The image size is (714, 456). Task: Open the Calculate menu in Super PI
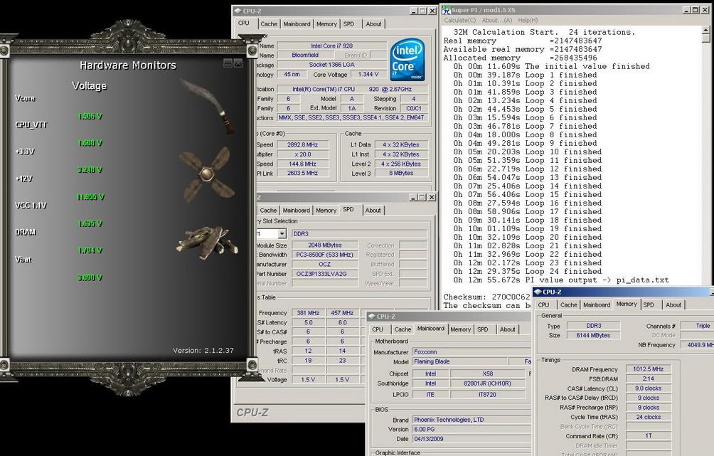point(461,20)
